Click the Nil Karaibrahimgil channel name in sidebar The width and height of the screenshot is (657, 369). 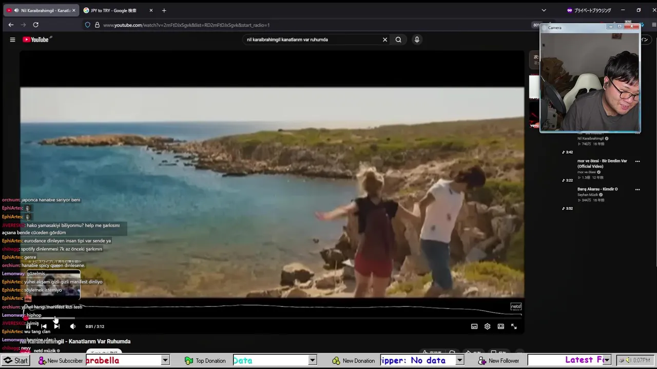[x=590, y=138]
